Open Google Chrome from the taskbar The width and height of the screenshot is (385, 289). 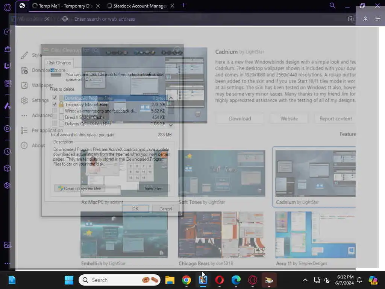click(x=186, y=280)
